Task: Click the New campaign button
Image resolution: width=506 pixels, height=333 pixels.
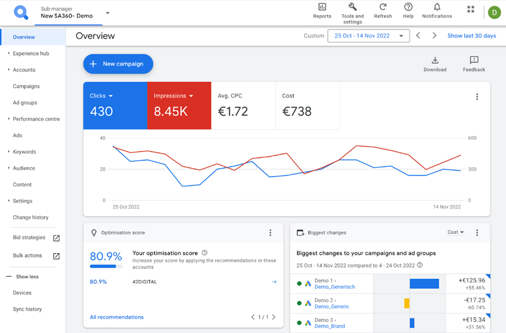Action: [x=118, y=64]
